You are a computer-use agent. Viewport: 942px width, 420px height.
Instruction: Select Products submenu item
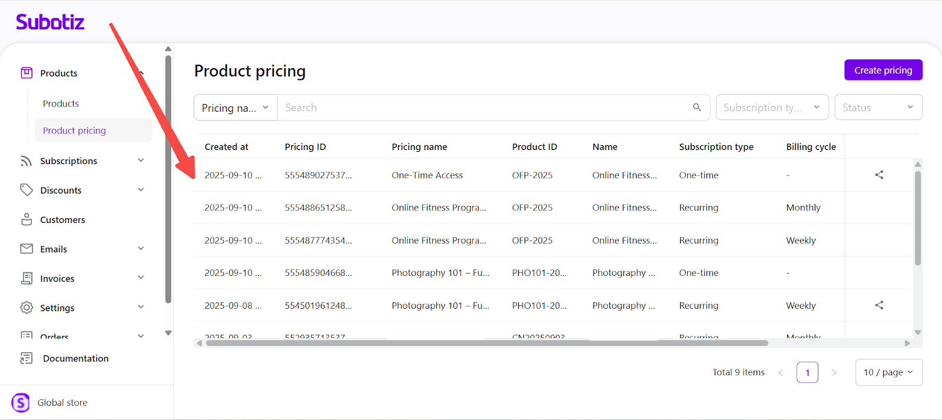coord(61,104)
